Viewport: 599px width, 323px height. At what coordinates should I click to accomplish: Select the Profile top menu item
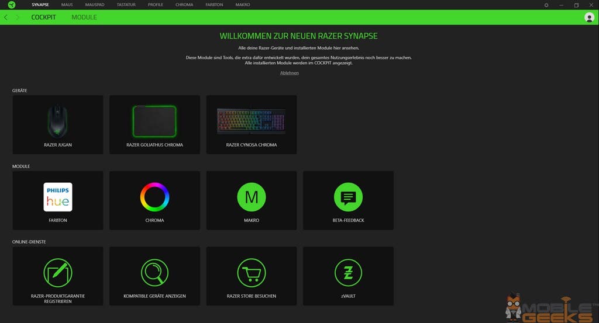point(156,5)
